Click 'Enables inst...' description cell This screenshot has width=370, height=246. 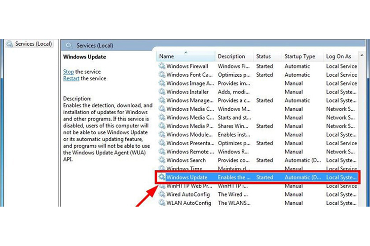coord(234,135)
